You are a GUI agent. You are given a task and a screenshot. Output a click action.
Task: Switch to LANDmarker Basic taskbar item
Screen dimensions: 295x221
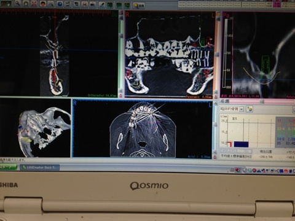pyautogui.click(x=39, y=168)
